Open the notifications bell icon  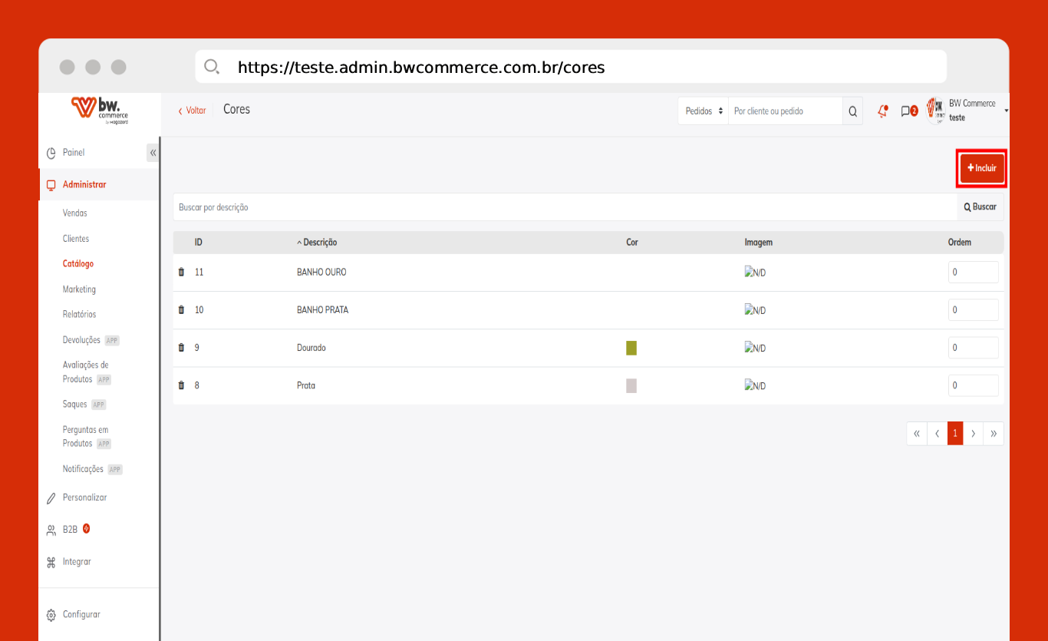882,111
